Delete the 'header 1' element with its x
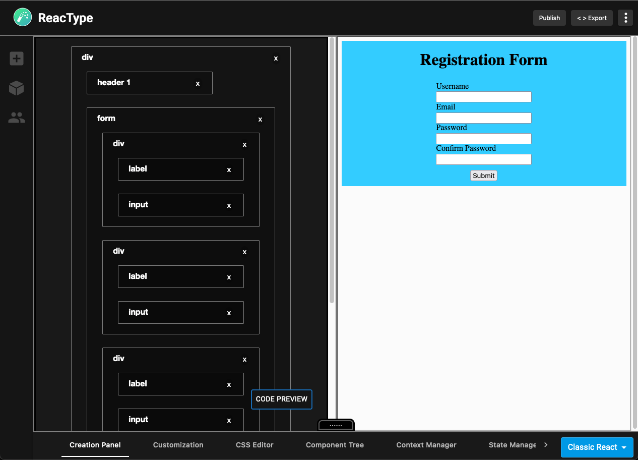 coord(198,83)
